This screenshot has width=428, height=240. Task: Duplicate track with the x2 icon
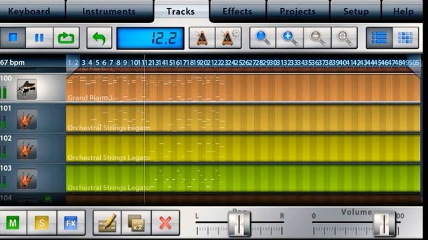coord(136,223)
